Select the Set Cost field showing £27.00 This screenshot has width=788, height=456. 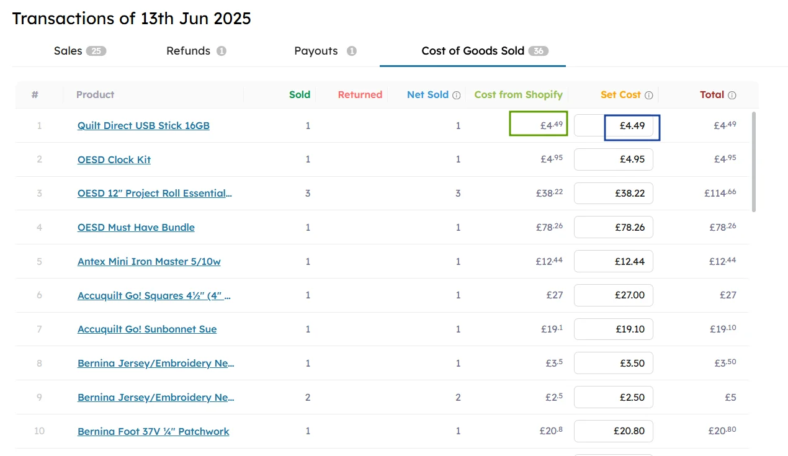tap(614, 295)
